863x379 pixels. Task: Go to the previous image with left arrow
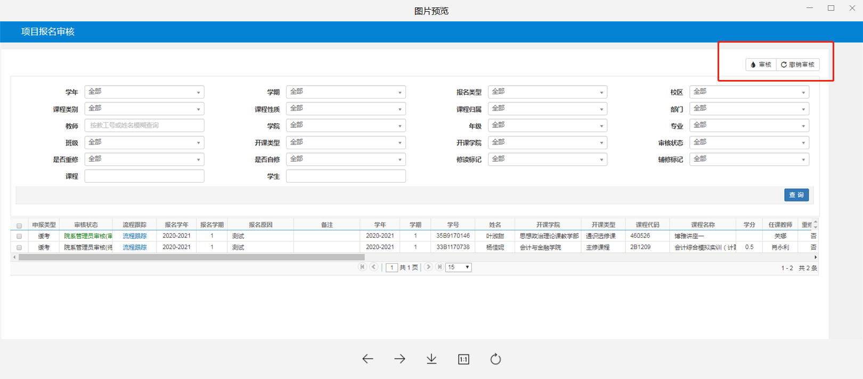(x=368, y=359)
